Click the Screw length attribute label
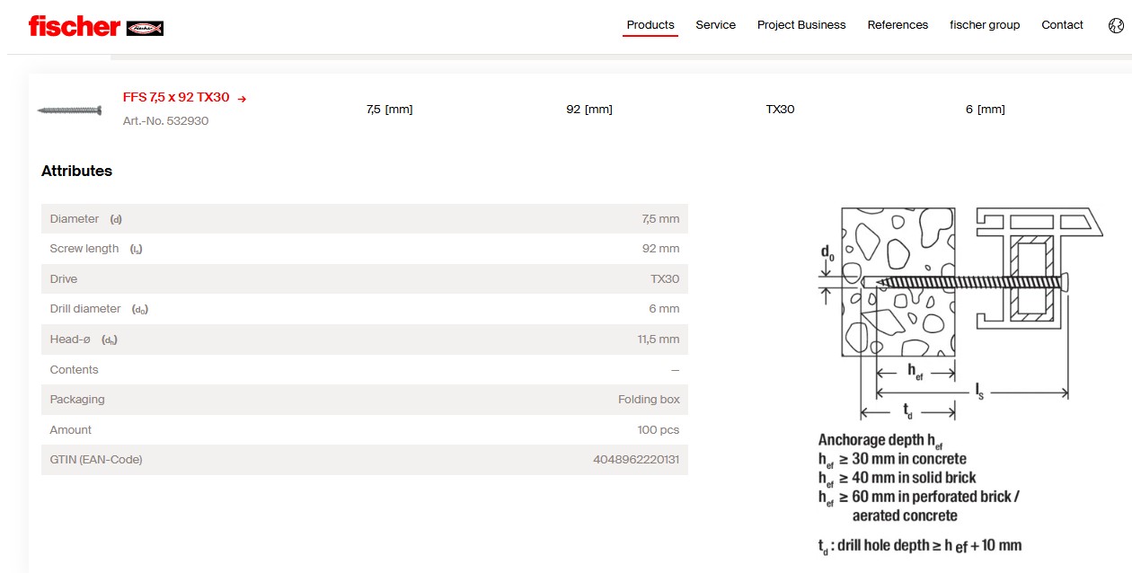This screenshot has width=1132, height=573. tap(84, 249)
